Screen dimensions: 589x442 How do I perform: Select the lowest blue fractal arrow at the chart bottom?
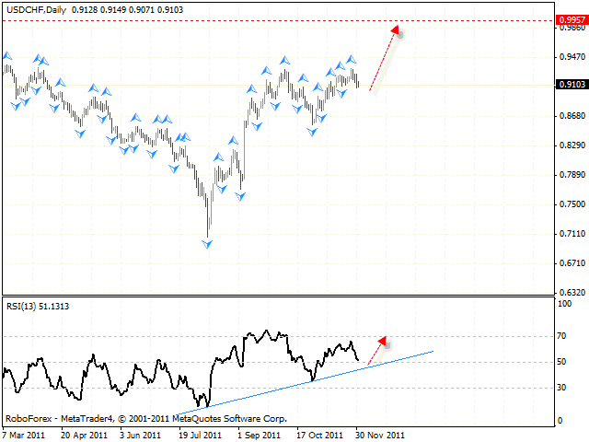[x=207, y=243]
